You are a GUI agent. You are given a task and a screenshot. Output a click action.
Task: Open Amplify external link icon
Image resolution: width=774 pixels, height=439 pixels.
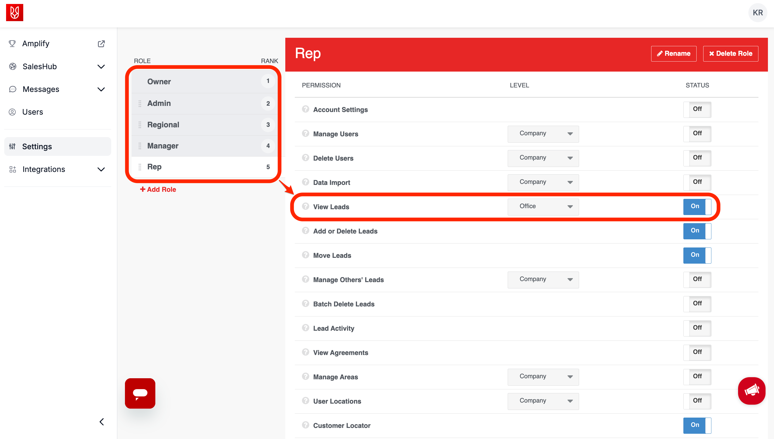click(x=101, y=44)
